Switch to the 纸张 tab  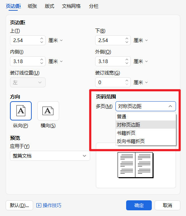[32, 6]
